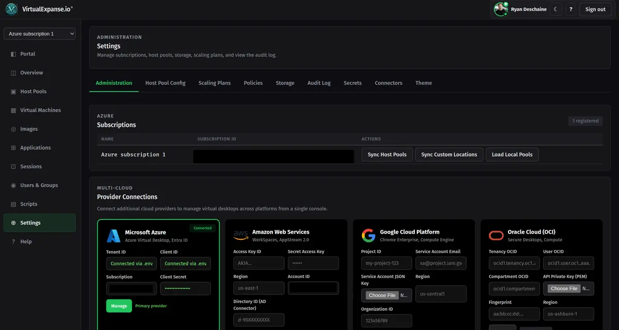Select Host Pools in the sidebar

(32, 91)
